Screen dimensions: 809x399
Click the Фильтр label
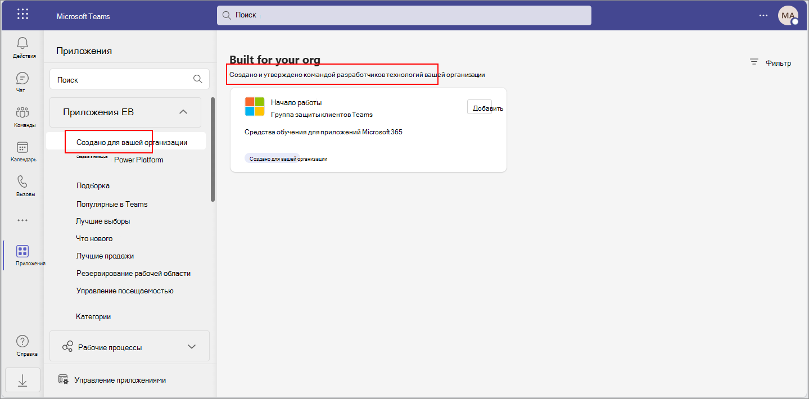click(x=778, y=63)
